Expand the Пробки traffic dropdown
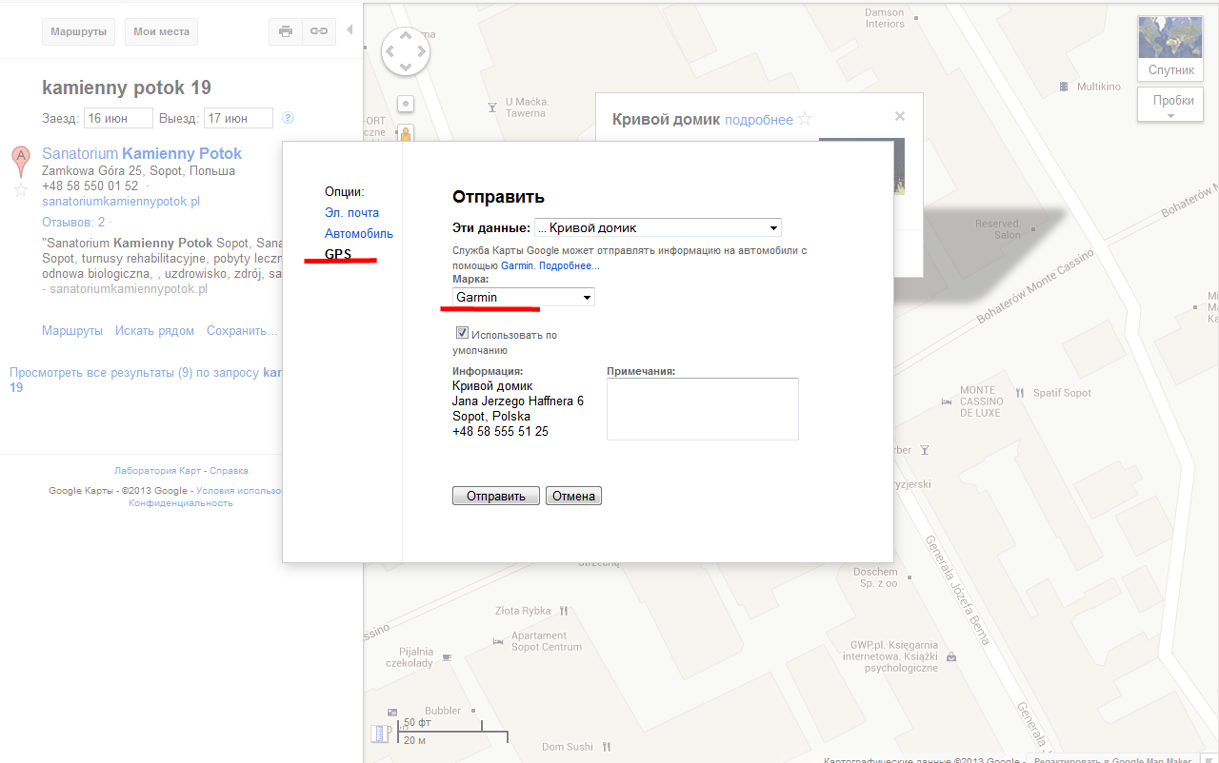The width and height of the screenshot is (1219, 763). click(x=1170, y=105)
